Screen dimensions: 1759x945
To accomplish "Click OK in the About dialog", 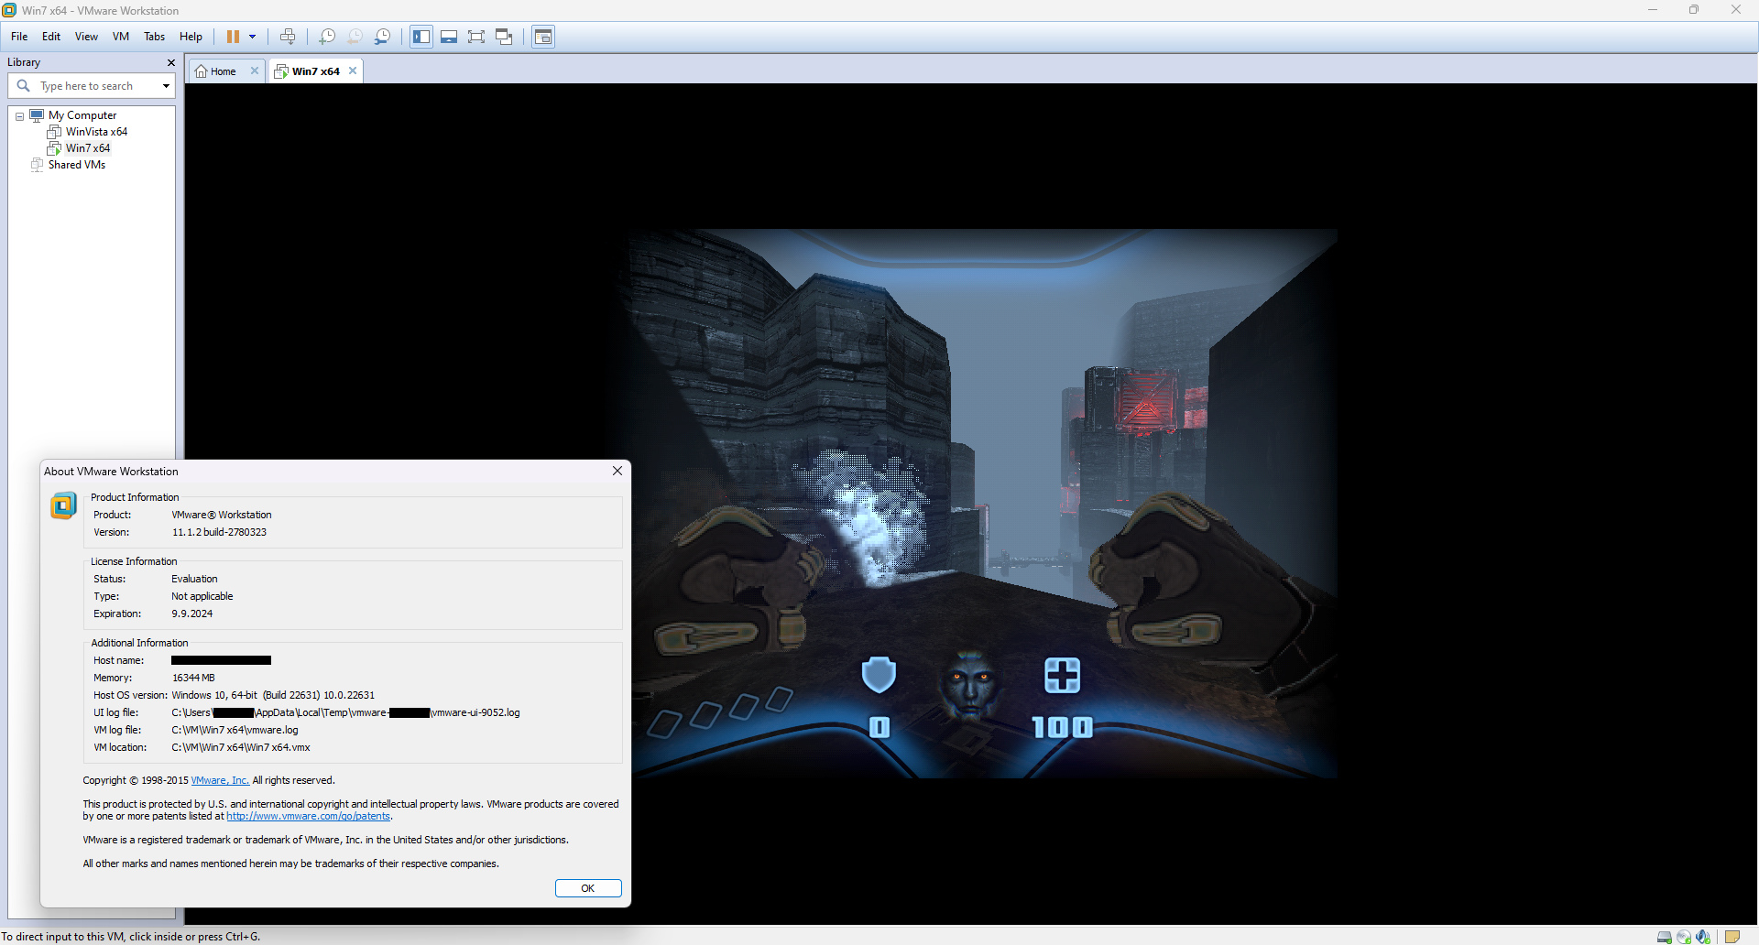I will [588, 888].
